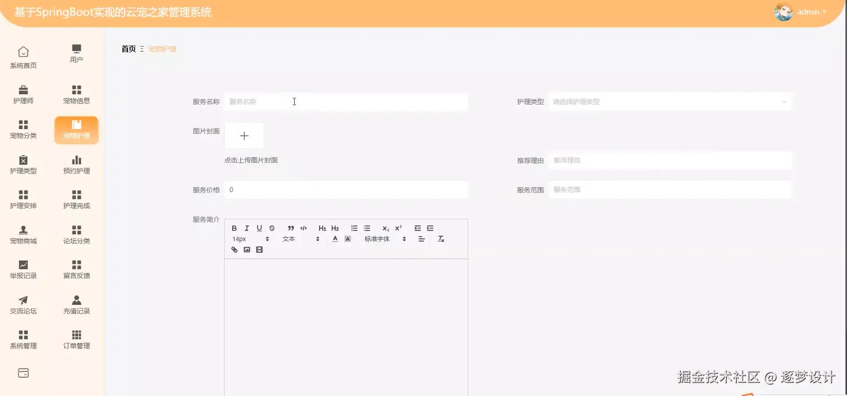
Task: Toggle italic formatting in the editor
Action: tap(247, 228)
